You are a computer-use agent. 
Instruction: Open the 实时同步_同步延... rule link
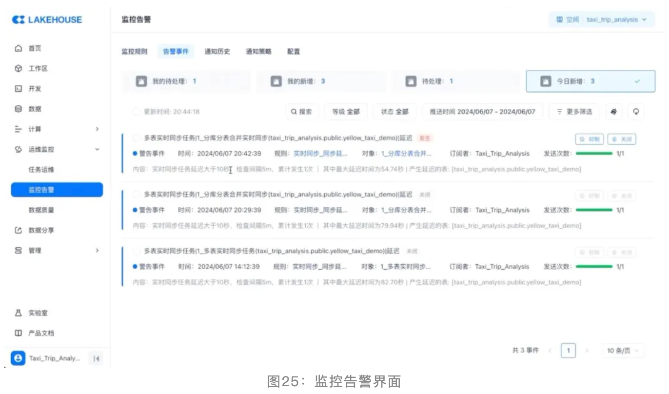tap(320, 154)
